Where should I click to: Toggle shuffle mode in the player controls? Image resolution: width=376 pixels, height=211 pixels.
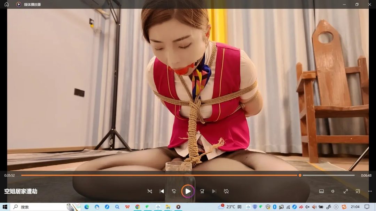coord(150,191)
